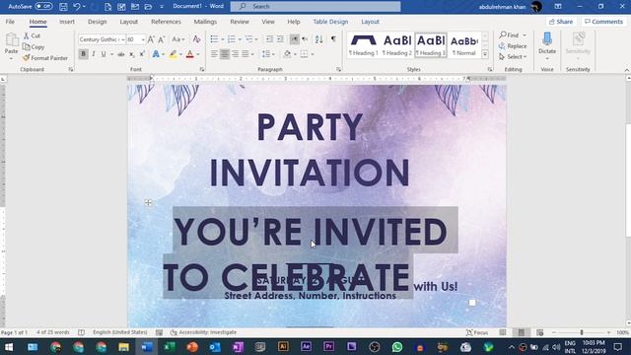Toggle Show paragraph marks
This screenshot has height=355, width=631.
333,39
